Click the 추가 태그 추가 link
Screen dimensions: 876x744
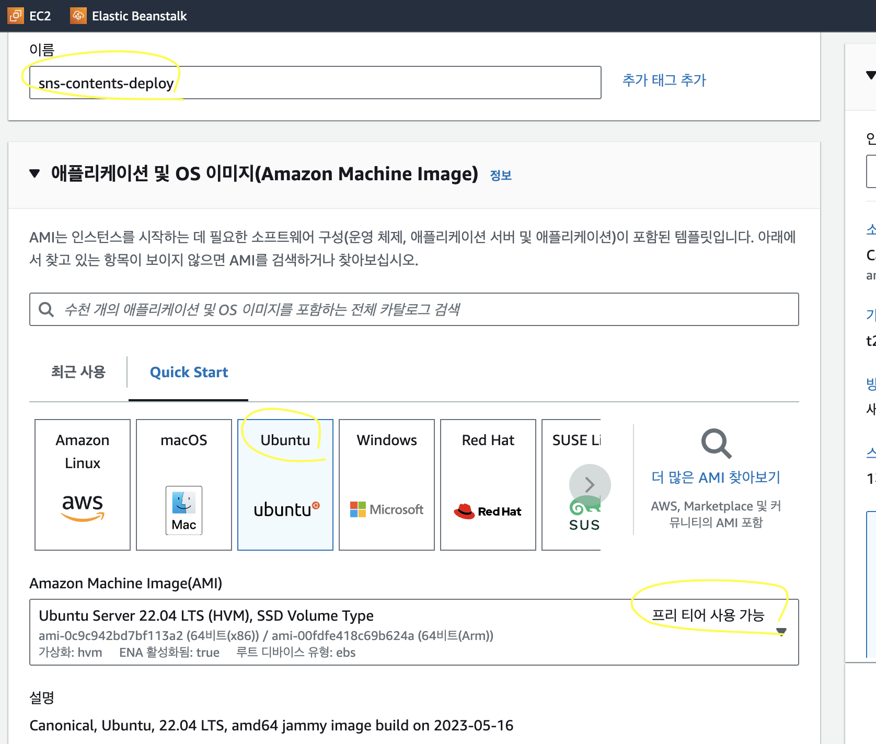pyautogui.click(x=664, y=80)
